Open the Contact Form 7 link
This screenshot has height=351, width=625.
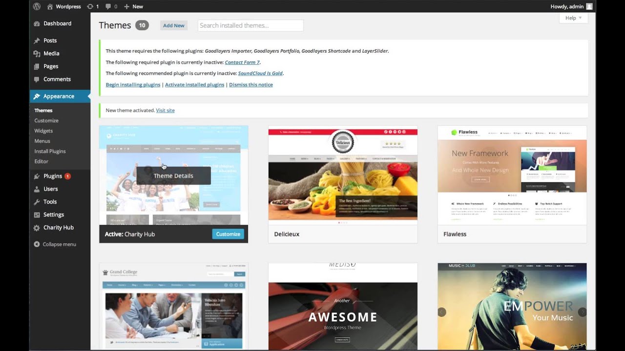pyautogui.click(x=242, y=62)
